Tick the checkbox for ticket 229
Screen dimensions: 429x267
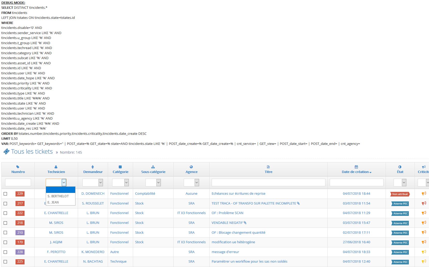(5, 194)
